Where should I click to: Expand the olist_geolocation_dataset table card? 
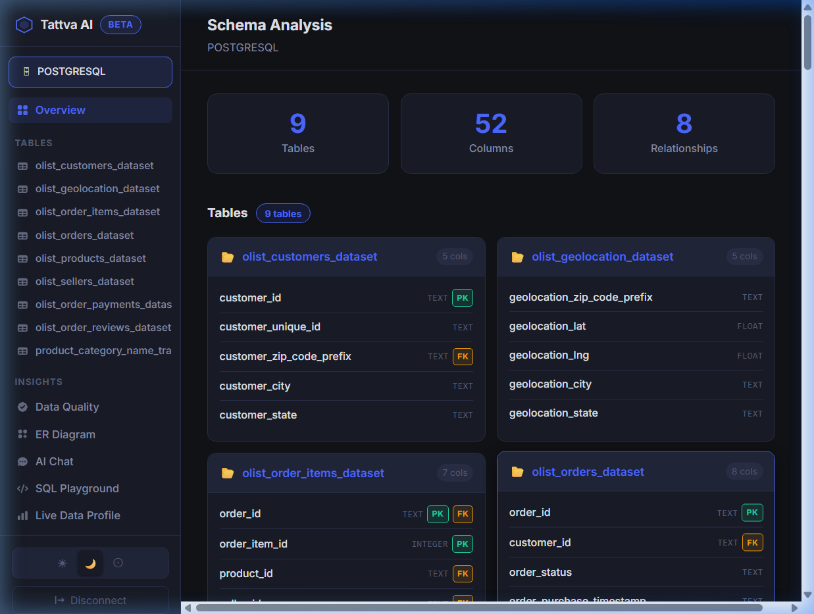point(602,257)
